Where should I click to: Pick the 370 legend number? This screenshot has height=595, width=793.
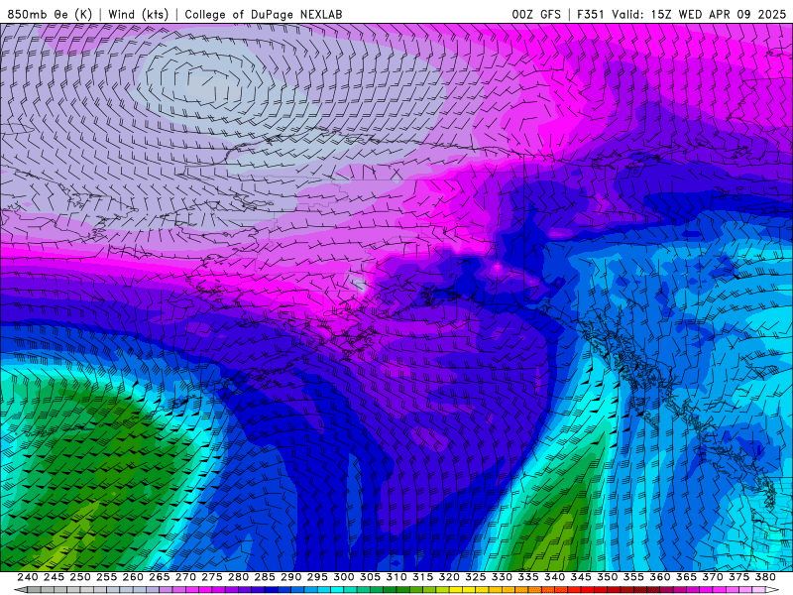click(712, 577)
